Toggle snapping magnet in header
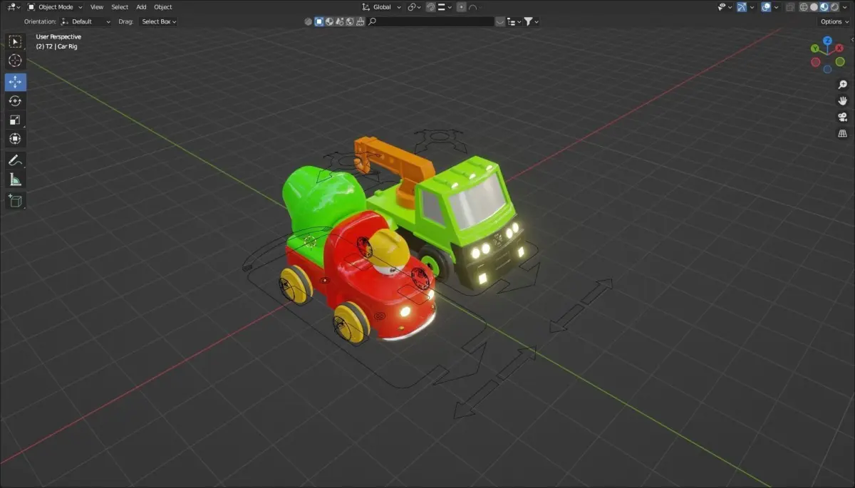855x488 pixels. 430,7
